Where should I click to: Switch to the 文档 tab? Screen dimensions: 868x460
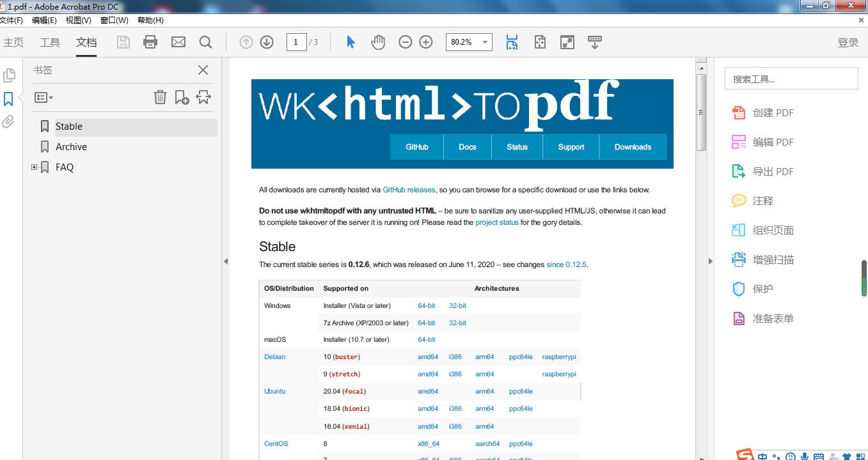pyautogui.click(x=86, y=43)
